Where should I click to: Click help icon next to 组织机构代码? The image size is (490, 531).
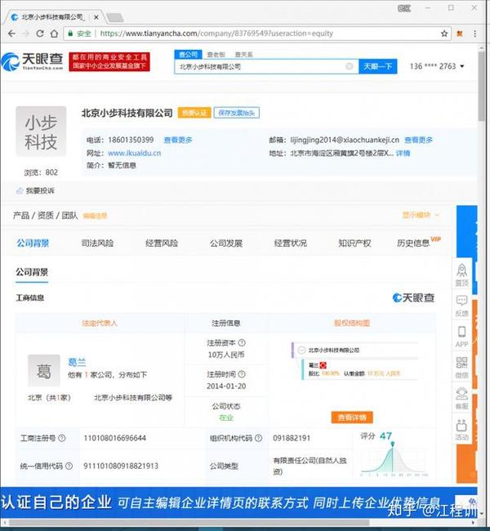[258, 438]
